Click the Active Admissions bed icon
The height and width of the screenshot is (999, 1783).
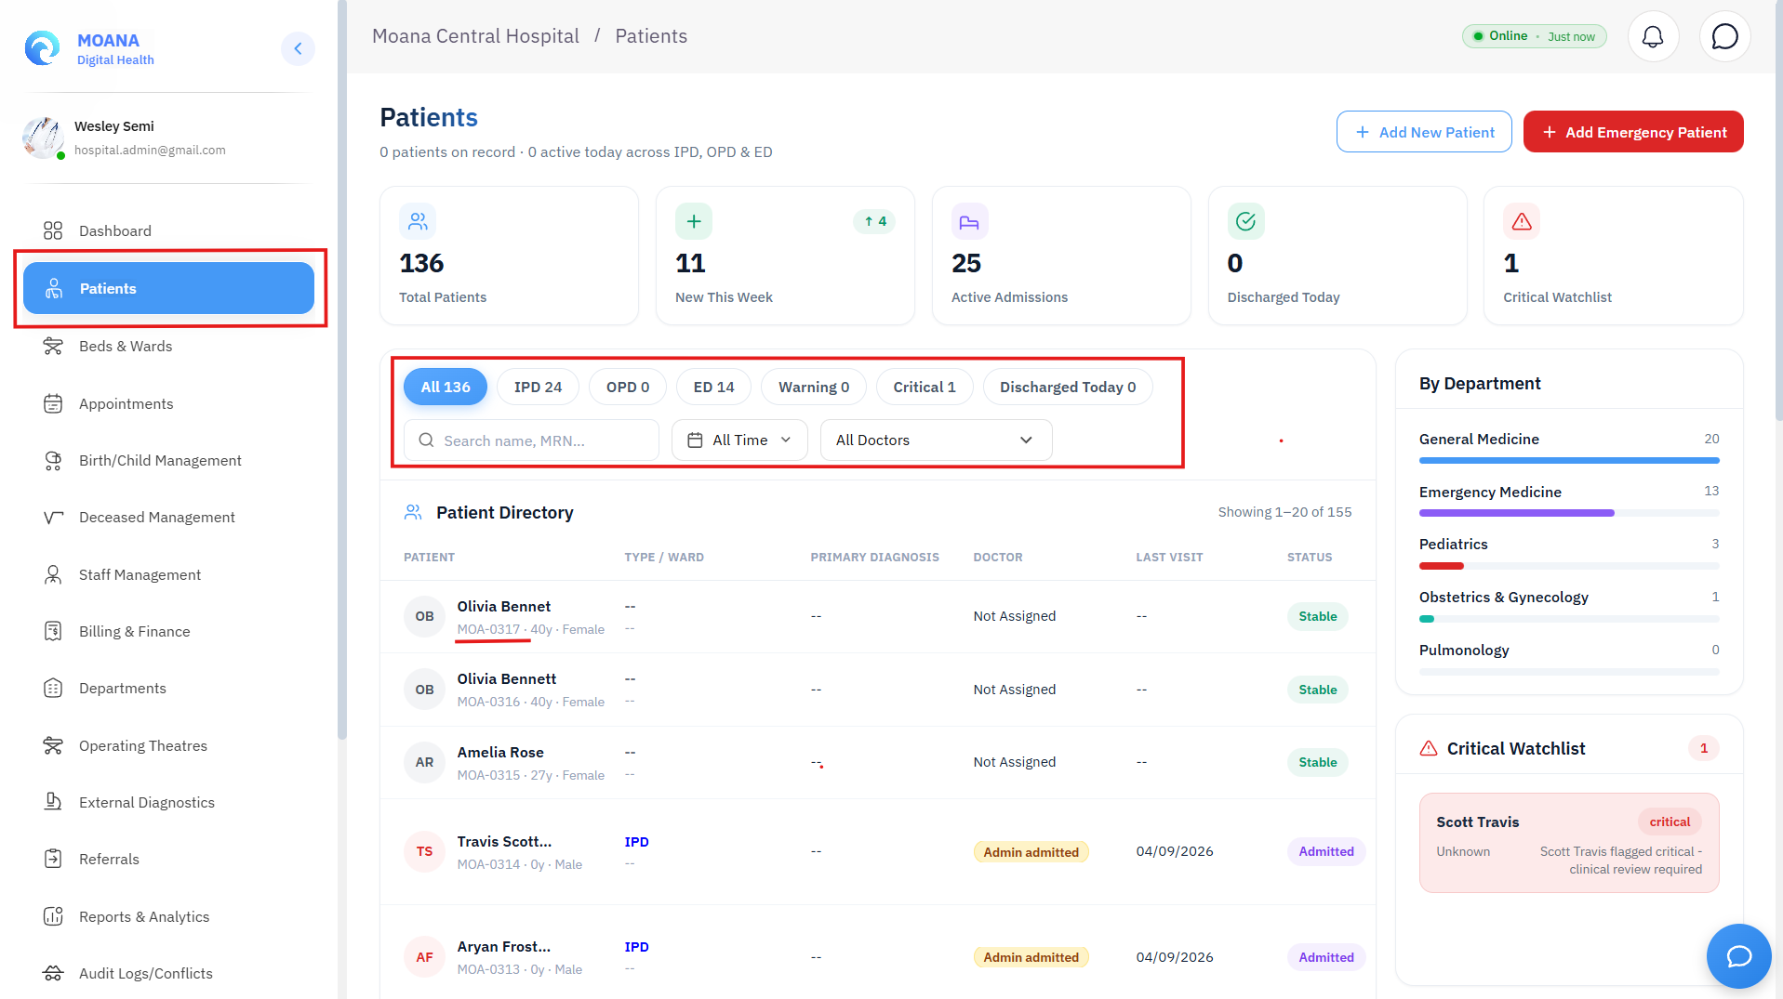click(969, 221)
